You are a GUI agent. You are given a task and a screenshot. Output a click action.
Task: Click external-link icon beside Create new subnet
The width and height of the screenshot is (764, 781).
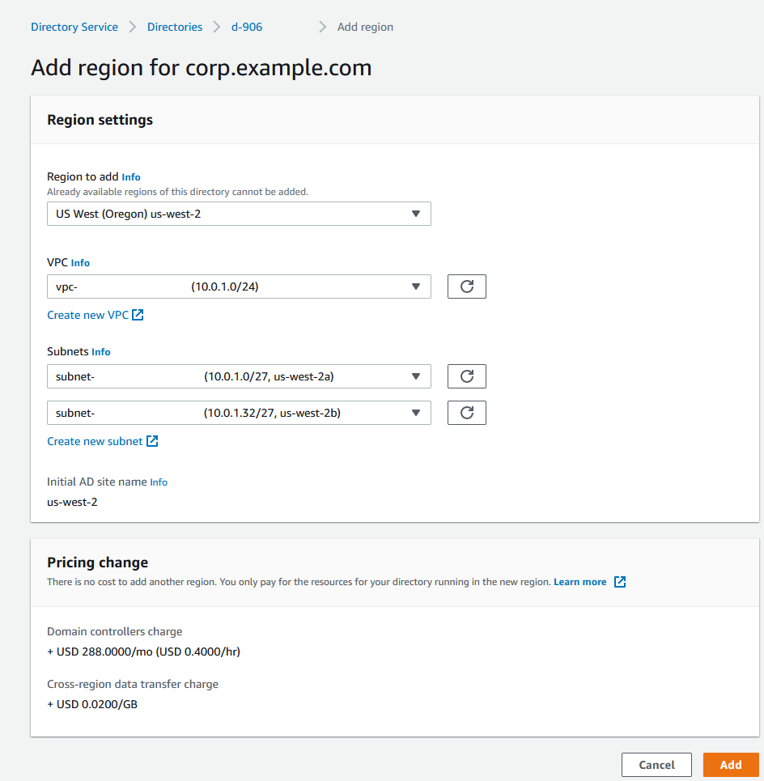pyautogui.click(x=152, y=441)
